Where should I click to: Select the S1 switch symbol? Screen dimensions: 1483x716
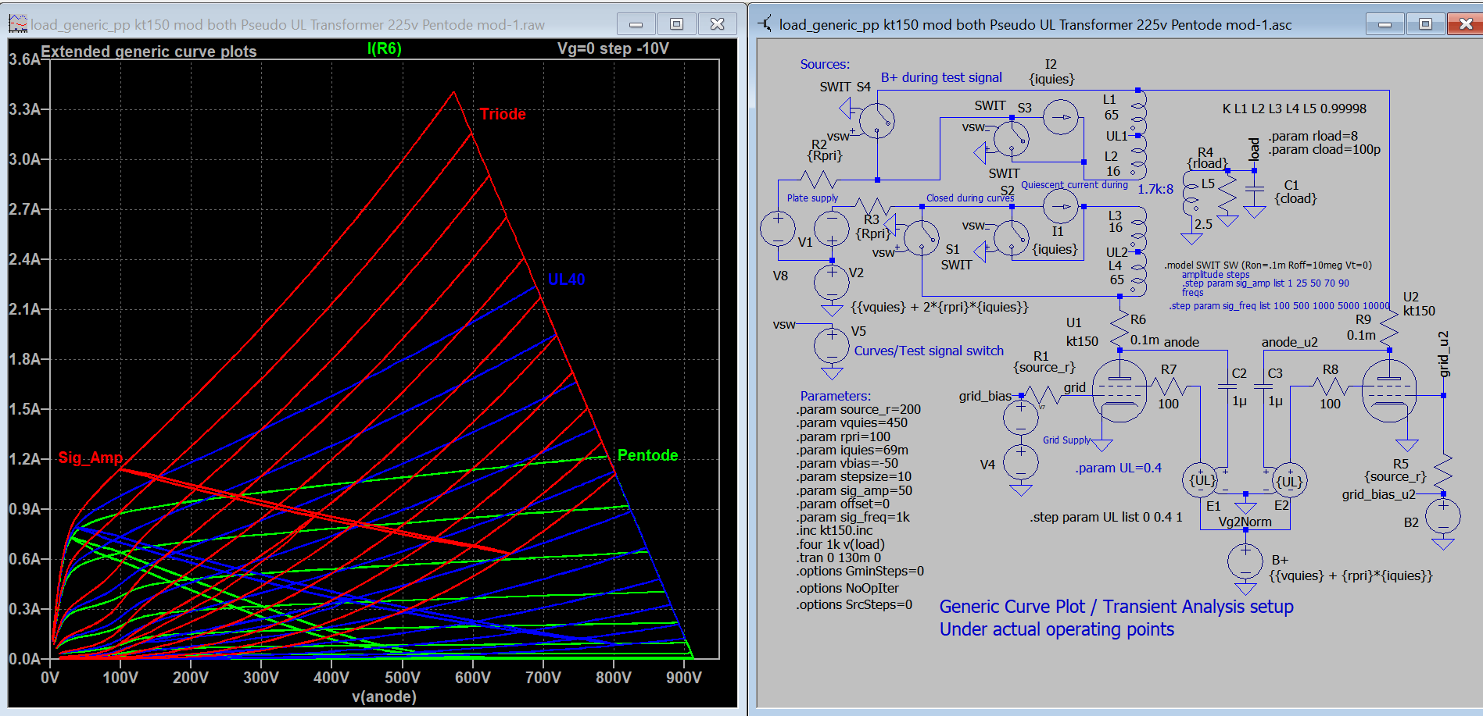[922, 237]
